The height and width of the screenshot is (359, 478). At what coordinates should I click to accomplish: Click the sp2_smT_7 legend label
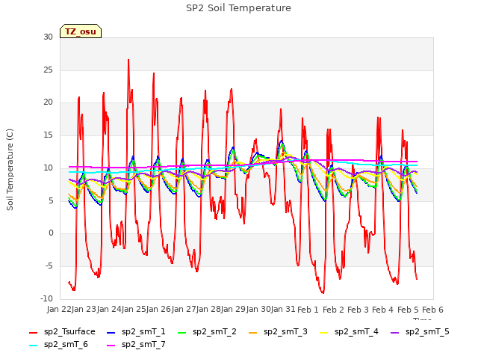coord(143,344)
